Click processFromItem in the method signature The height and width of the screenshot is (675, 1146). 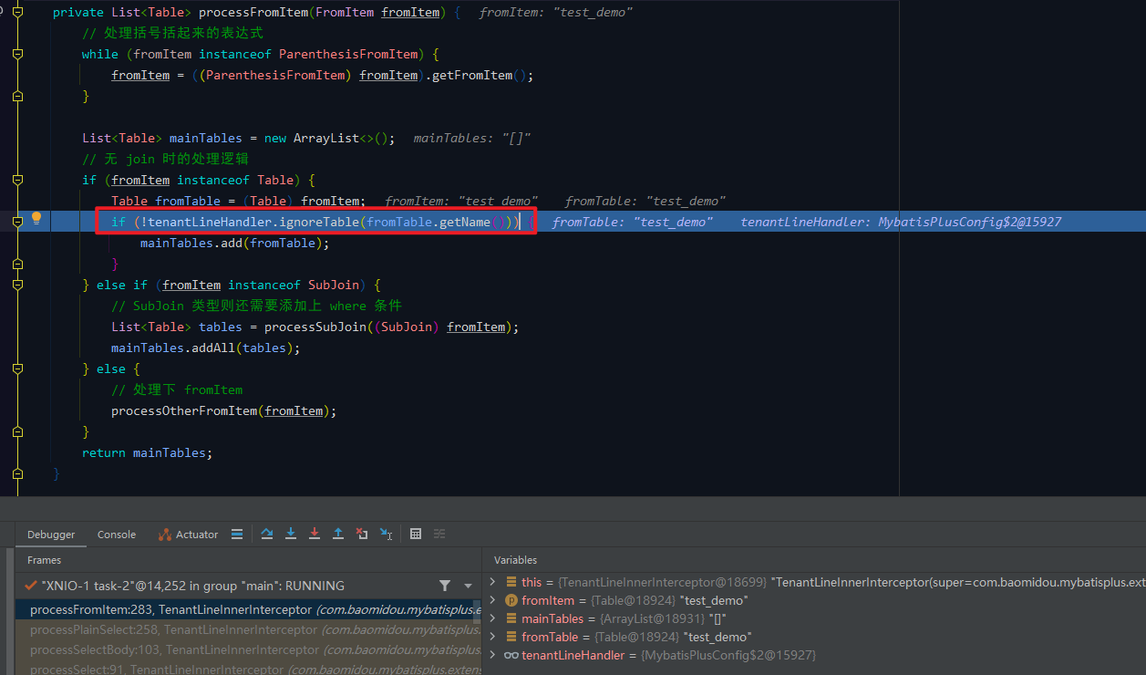click(x=253, y=12)
